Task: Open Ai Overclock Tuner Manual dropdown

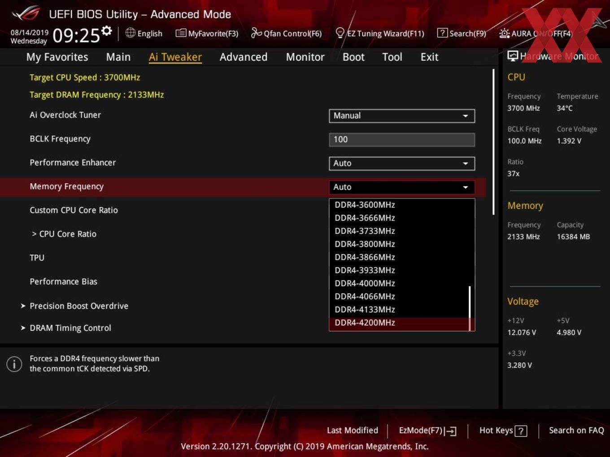Action: pyautogui.click(x=402, y=116)
